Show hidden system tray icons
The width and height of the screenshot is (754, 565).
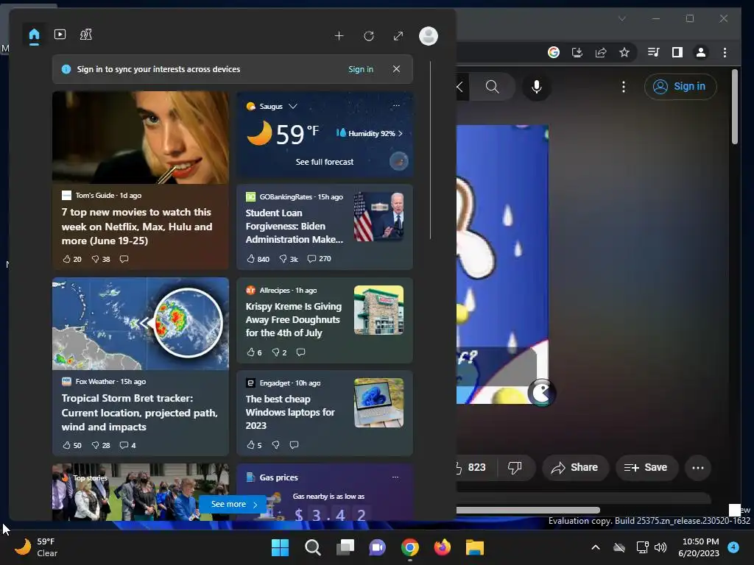pyautogui.click(x=595, y=547)
